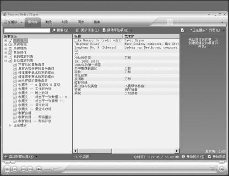
Task: Expand the 所有视频 tree node
Action: coord(5,49)
